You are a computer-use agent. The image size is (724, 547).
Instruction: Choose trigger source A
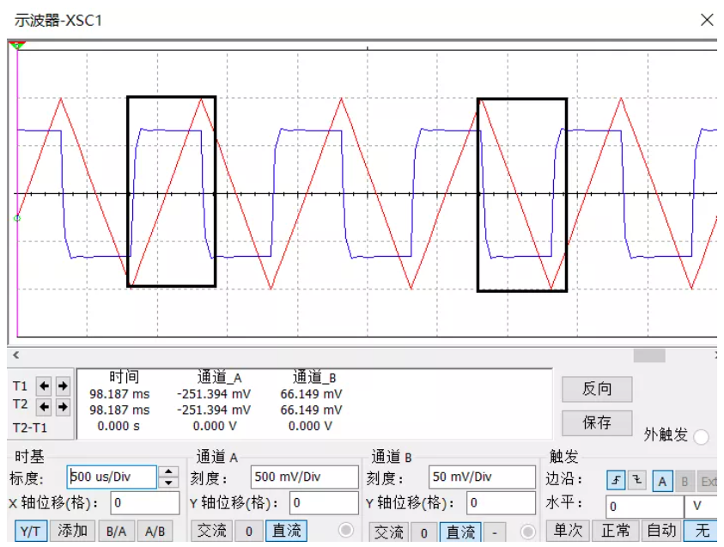[662, 482]
